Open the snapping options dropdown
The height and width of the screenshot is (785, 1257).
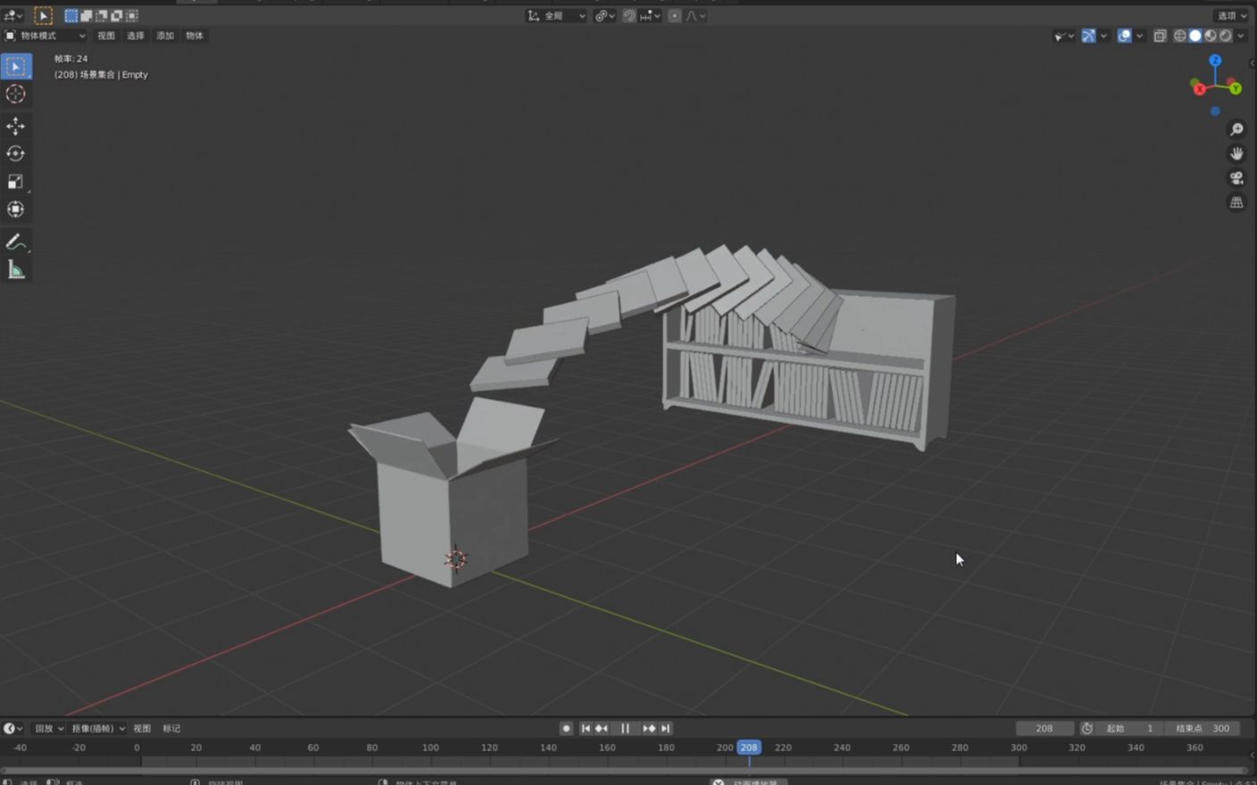(x=650, y=15)
